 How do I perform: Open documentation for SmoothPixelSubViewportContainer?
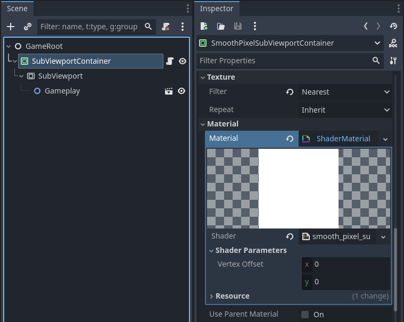coord(393,43)
